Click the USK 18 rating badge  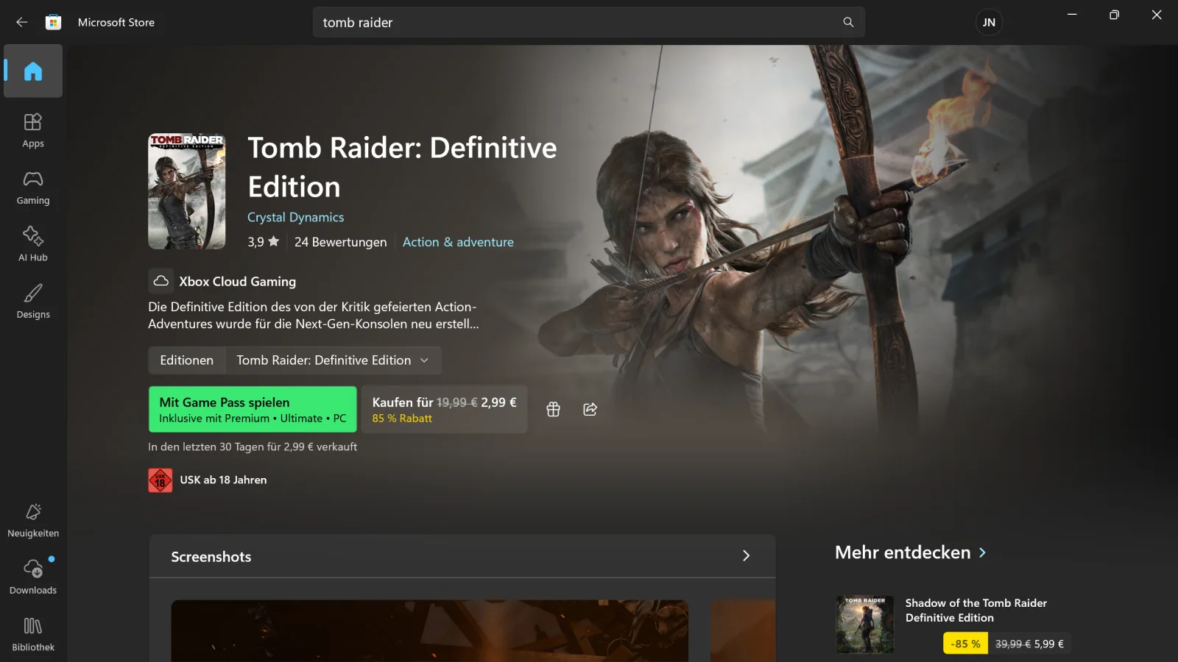pyautogui.click(x=161, y=480)
